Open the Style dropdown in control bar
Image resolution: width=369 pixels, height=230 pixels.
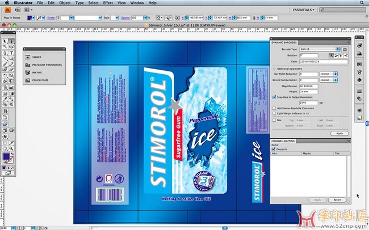117,18
